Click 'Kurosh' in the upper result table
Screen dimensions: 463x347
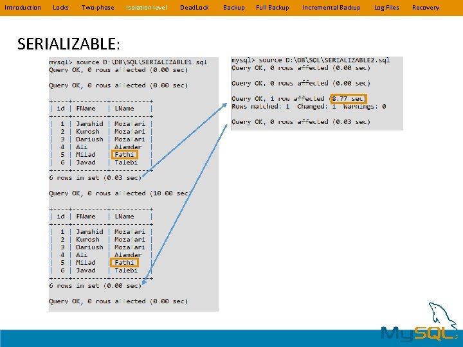87,132
